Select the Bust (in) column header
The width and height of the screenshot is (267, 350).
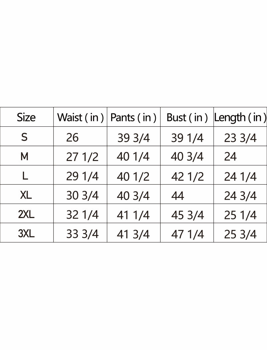tap(187, 117)
